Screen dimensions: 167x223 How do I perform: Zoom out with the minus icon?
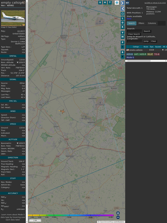pyautogui.click(x=118, y=217)
